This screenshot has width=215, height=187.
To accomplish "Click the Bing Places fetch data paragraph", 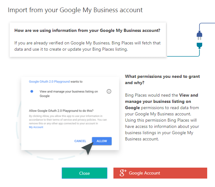I will pyautogui.click(x=87, y=46).
